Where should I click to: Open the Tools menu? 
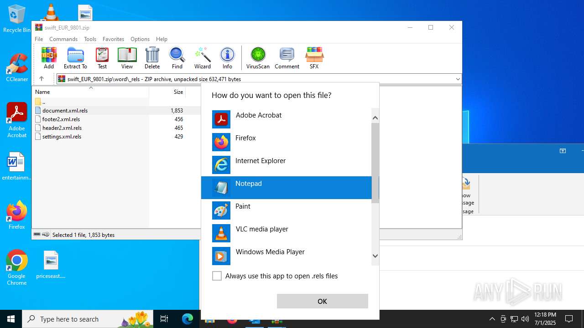(x=90, y=39)
